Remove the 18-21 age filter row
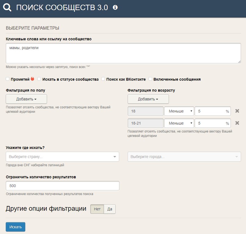Screen dimensions: 246x234 click(x=237, y=123)
